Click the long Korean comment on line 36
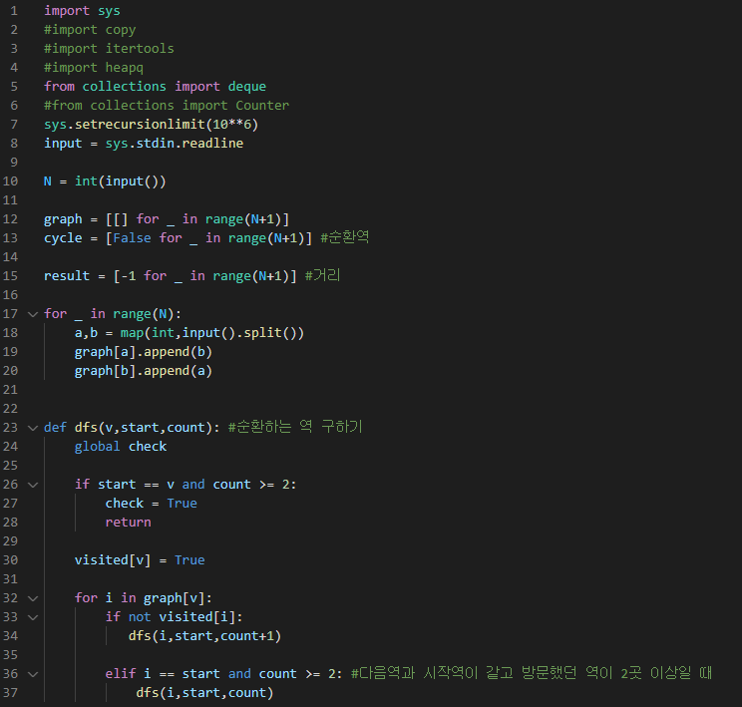This screenshot has height=707, width=742. point(532,672)
